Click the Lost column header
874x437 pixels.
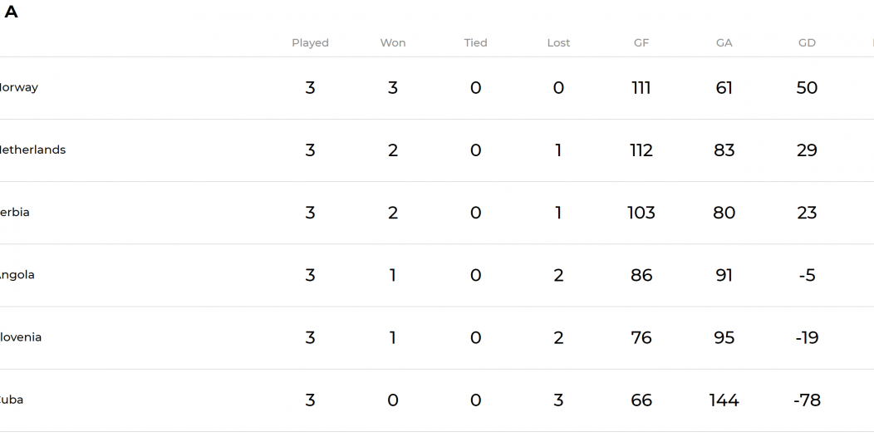click(558, 43)
